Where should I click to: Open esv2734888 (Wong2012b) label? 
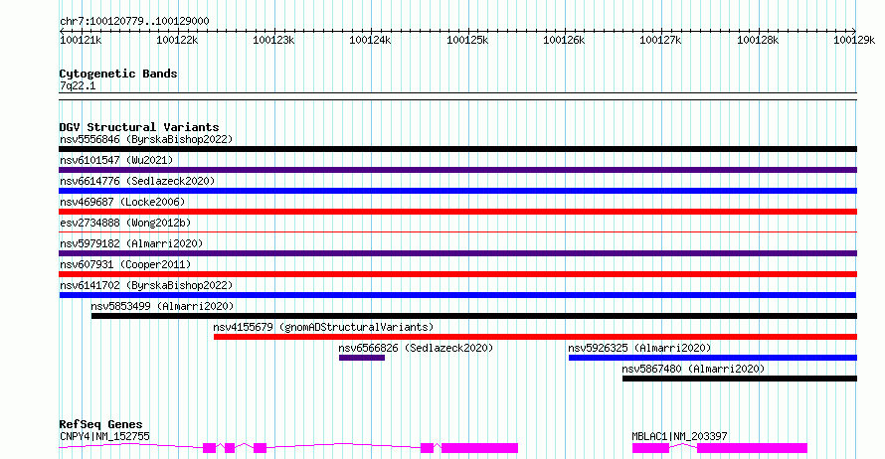[125, 223]
